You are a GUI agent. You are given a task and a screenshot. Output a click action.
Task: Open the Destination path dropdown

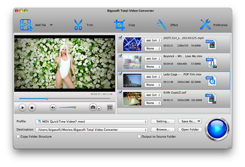point(91,130)
